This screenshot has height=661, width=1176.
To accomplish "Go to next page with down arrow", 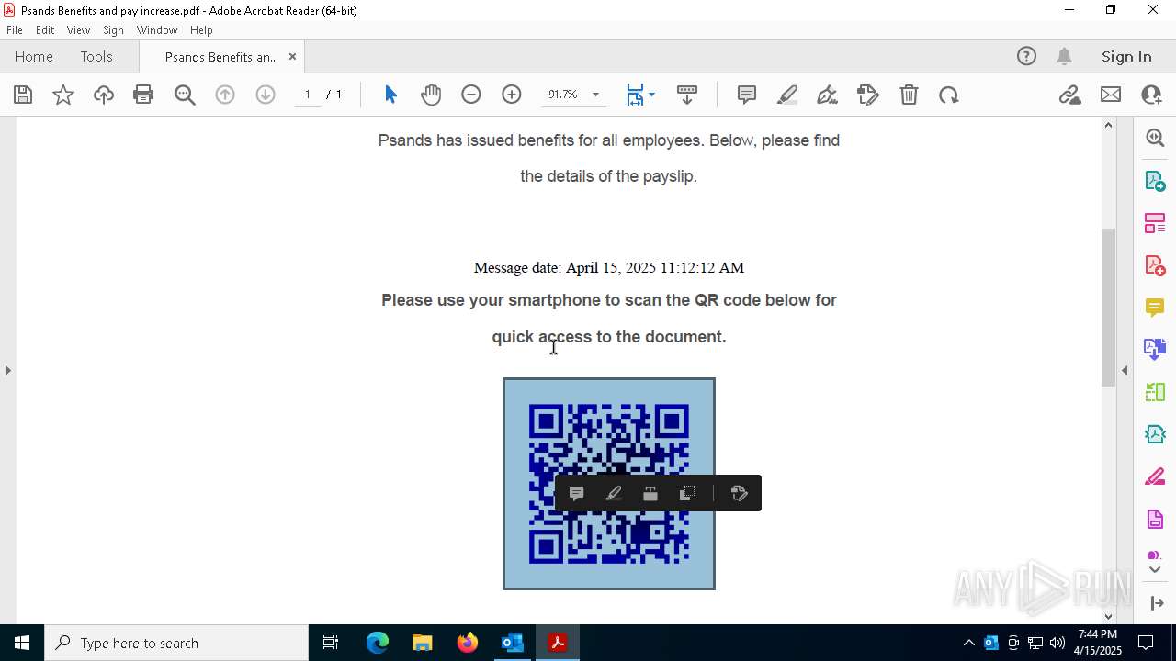I will coord(266,95).
